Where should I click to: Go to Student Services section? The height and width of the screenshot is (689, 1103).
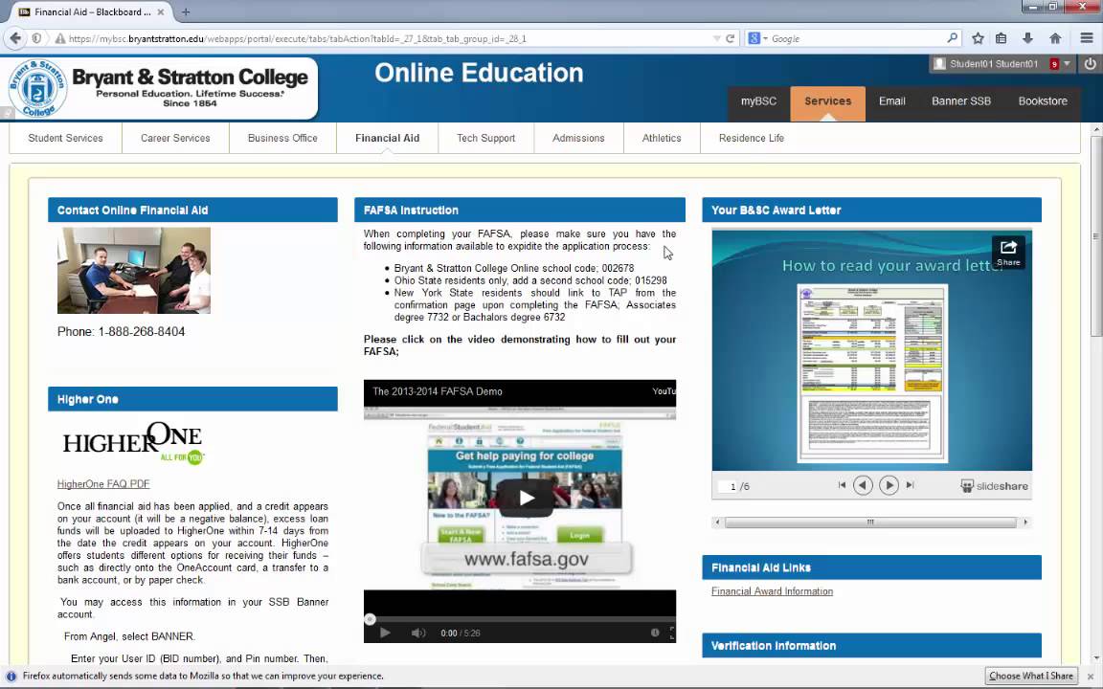(x=65, y=138)
